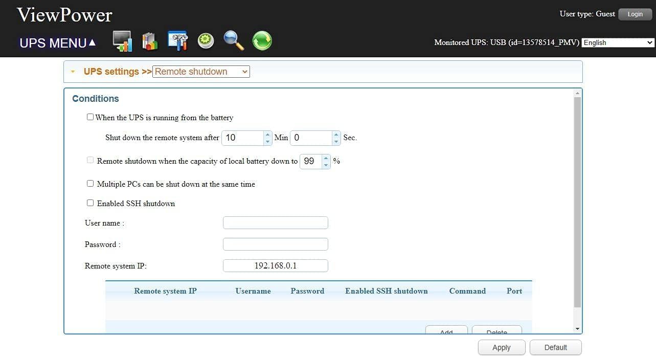Click the green round control icon
This screenshot has height=357, width=656.
206,40
